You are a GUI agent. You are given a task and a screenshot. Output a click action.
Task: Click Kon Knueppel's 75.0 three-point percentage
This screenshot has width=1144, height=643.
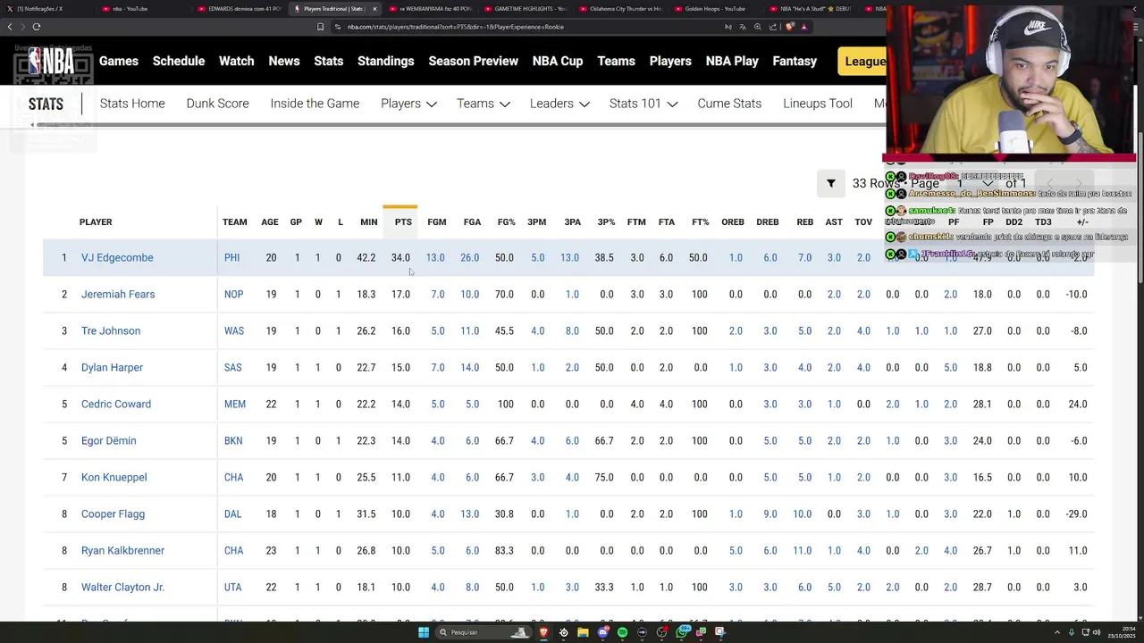tap(604, 477)
